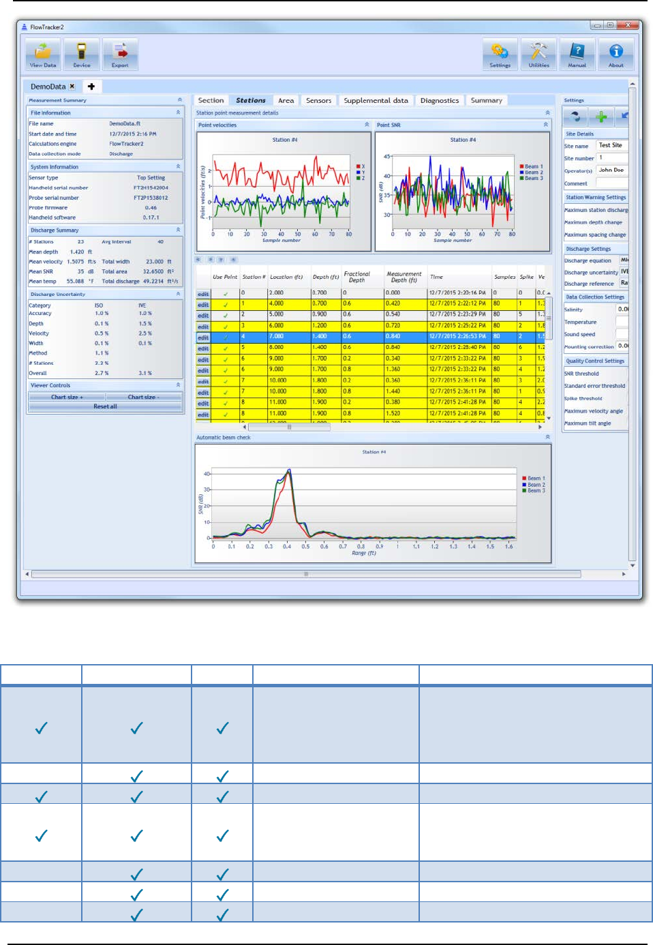The image size is (653, 945).
Task: Click the refresh arrow icon in Settings panel
Action: coord(575,117)
